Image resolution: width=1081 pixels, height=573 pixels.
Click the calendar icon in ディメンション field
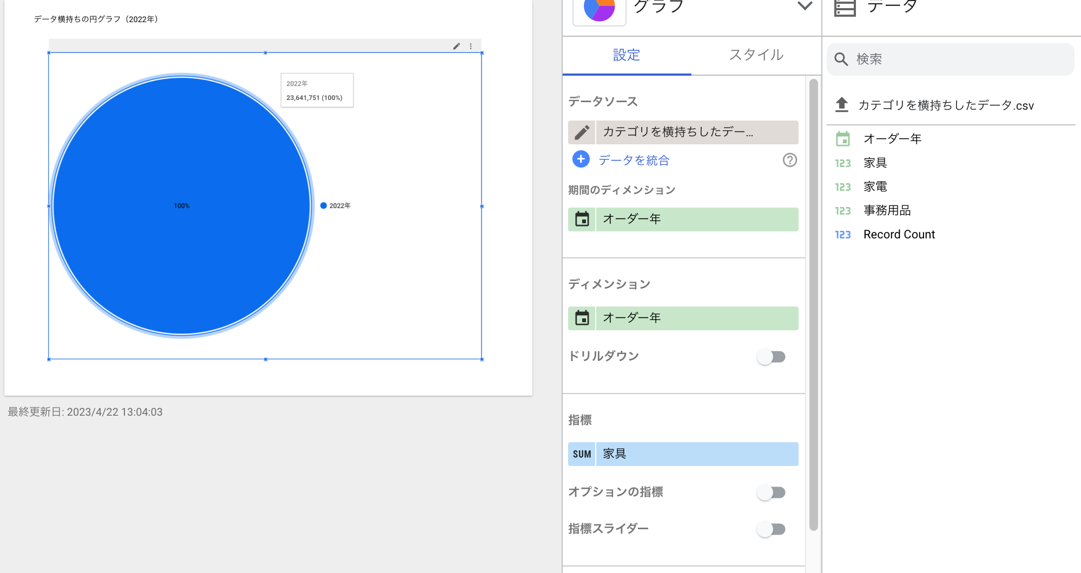point(582,318)
